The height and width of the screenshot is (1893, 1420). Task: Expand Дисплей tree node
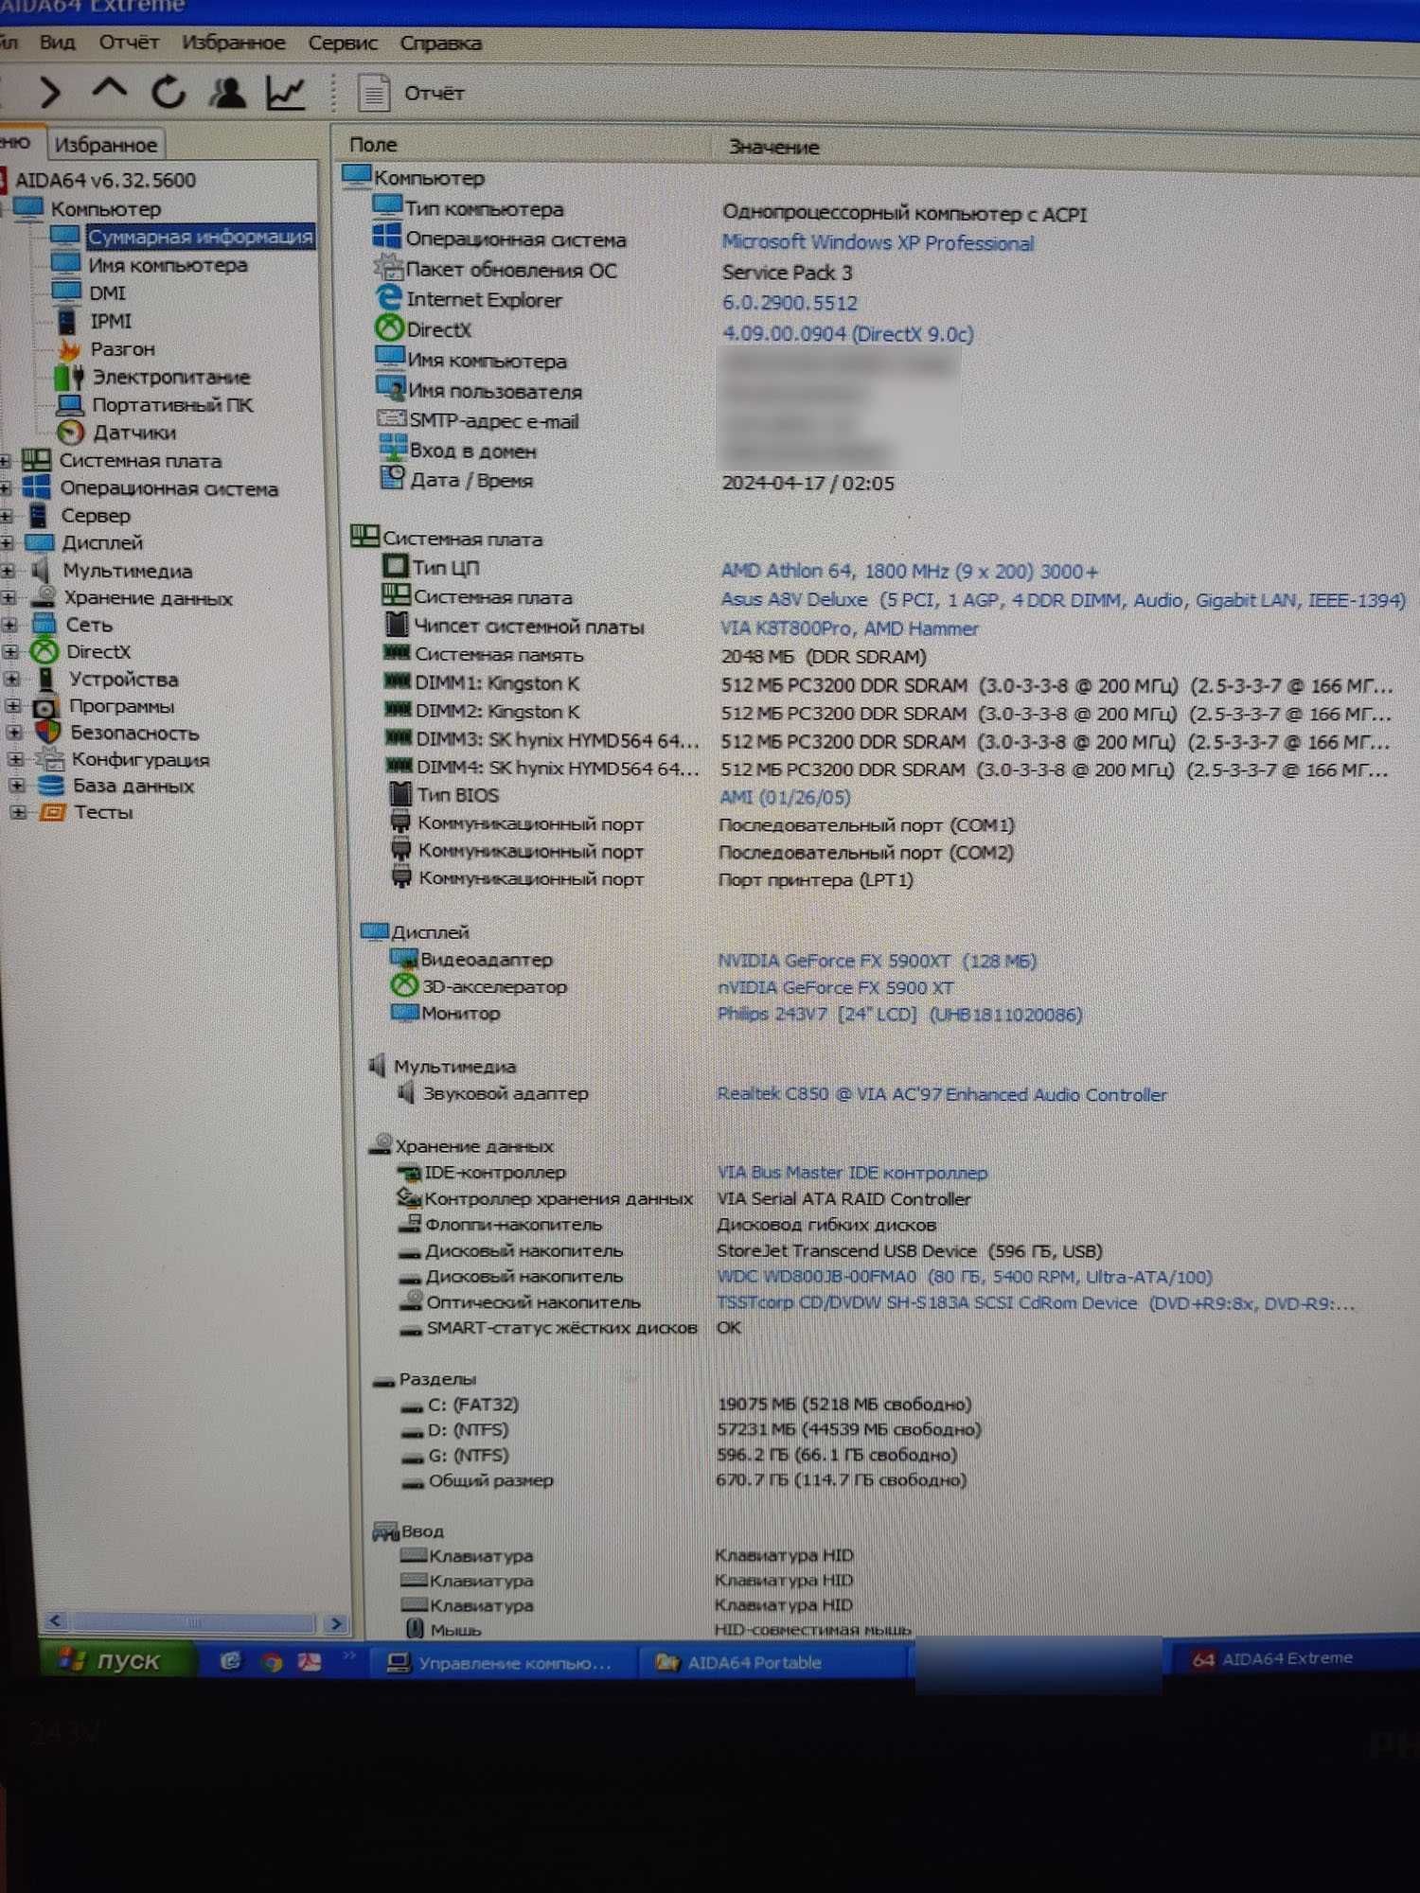7,543
